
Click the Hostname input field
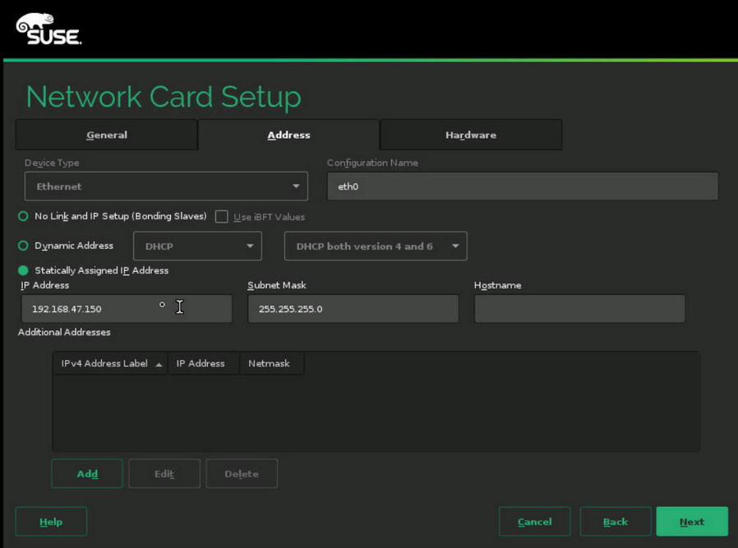tap(579, 308)
